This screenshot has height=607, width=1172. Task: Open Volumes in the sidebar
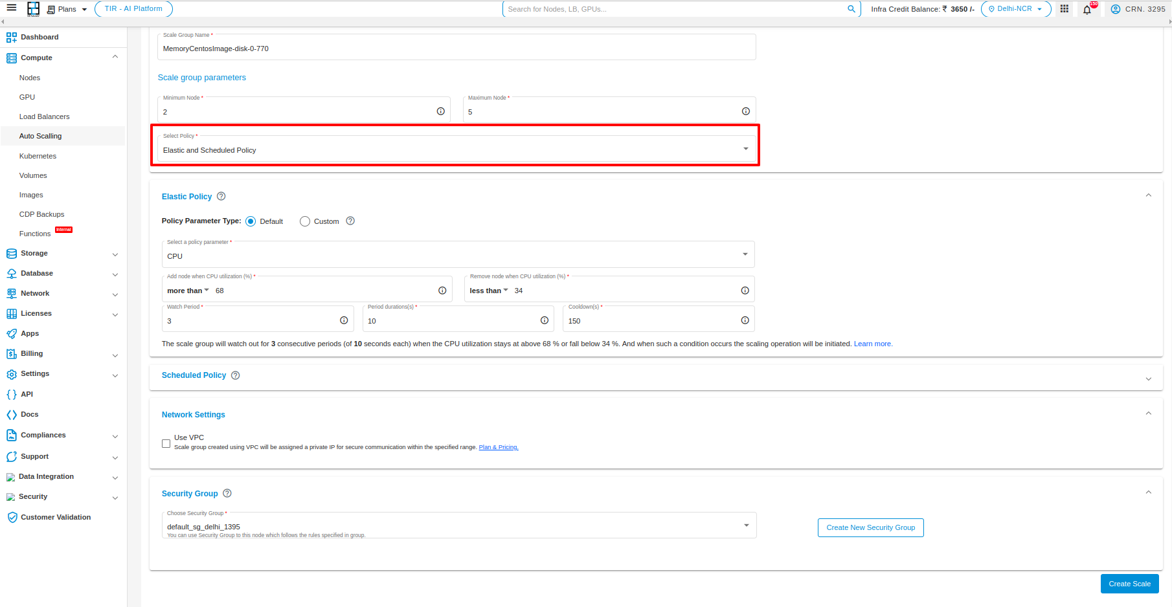33,175
